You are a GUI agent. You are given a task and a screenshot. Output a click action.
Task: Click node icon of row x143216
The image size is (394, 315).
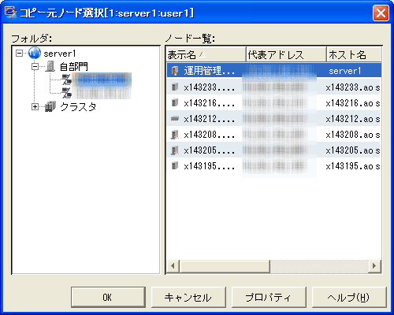pyautogui.click(x=175, y=102)
